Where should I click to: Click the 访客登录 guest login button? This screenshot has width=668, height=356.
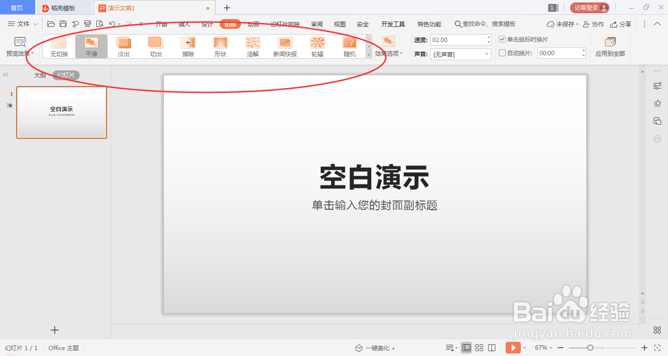point(590,8)
